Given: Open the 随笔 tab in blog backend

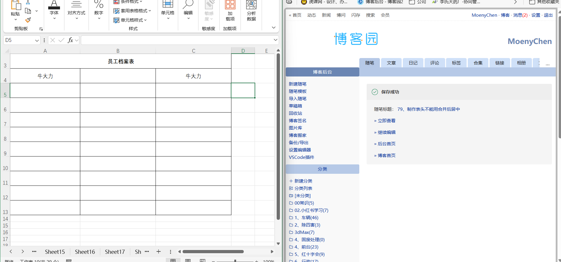Looking at the screenshot, I should [370, 63].
